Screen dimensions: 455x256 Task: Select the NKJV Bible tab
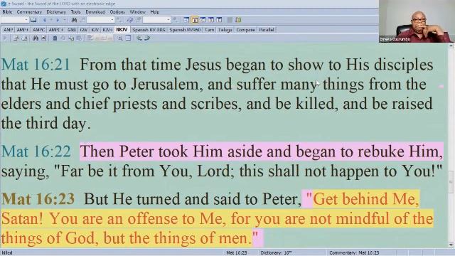click(122, 30)
